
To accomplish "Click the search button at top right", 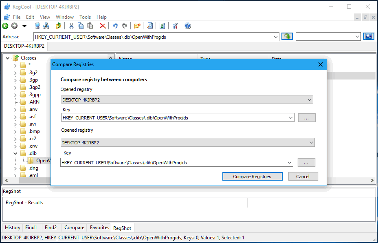I will click(369, 37).
